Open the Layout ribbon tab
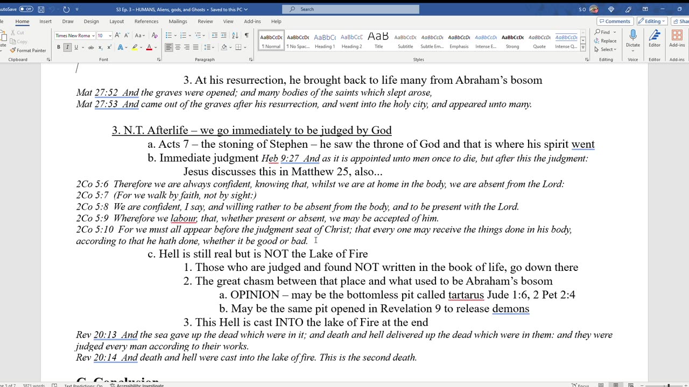The image size is (689, 387). pyautogui.click(x=116, y=21)
